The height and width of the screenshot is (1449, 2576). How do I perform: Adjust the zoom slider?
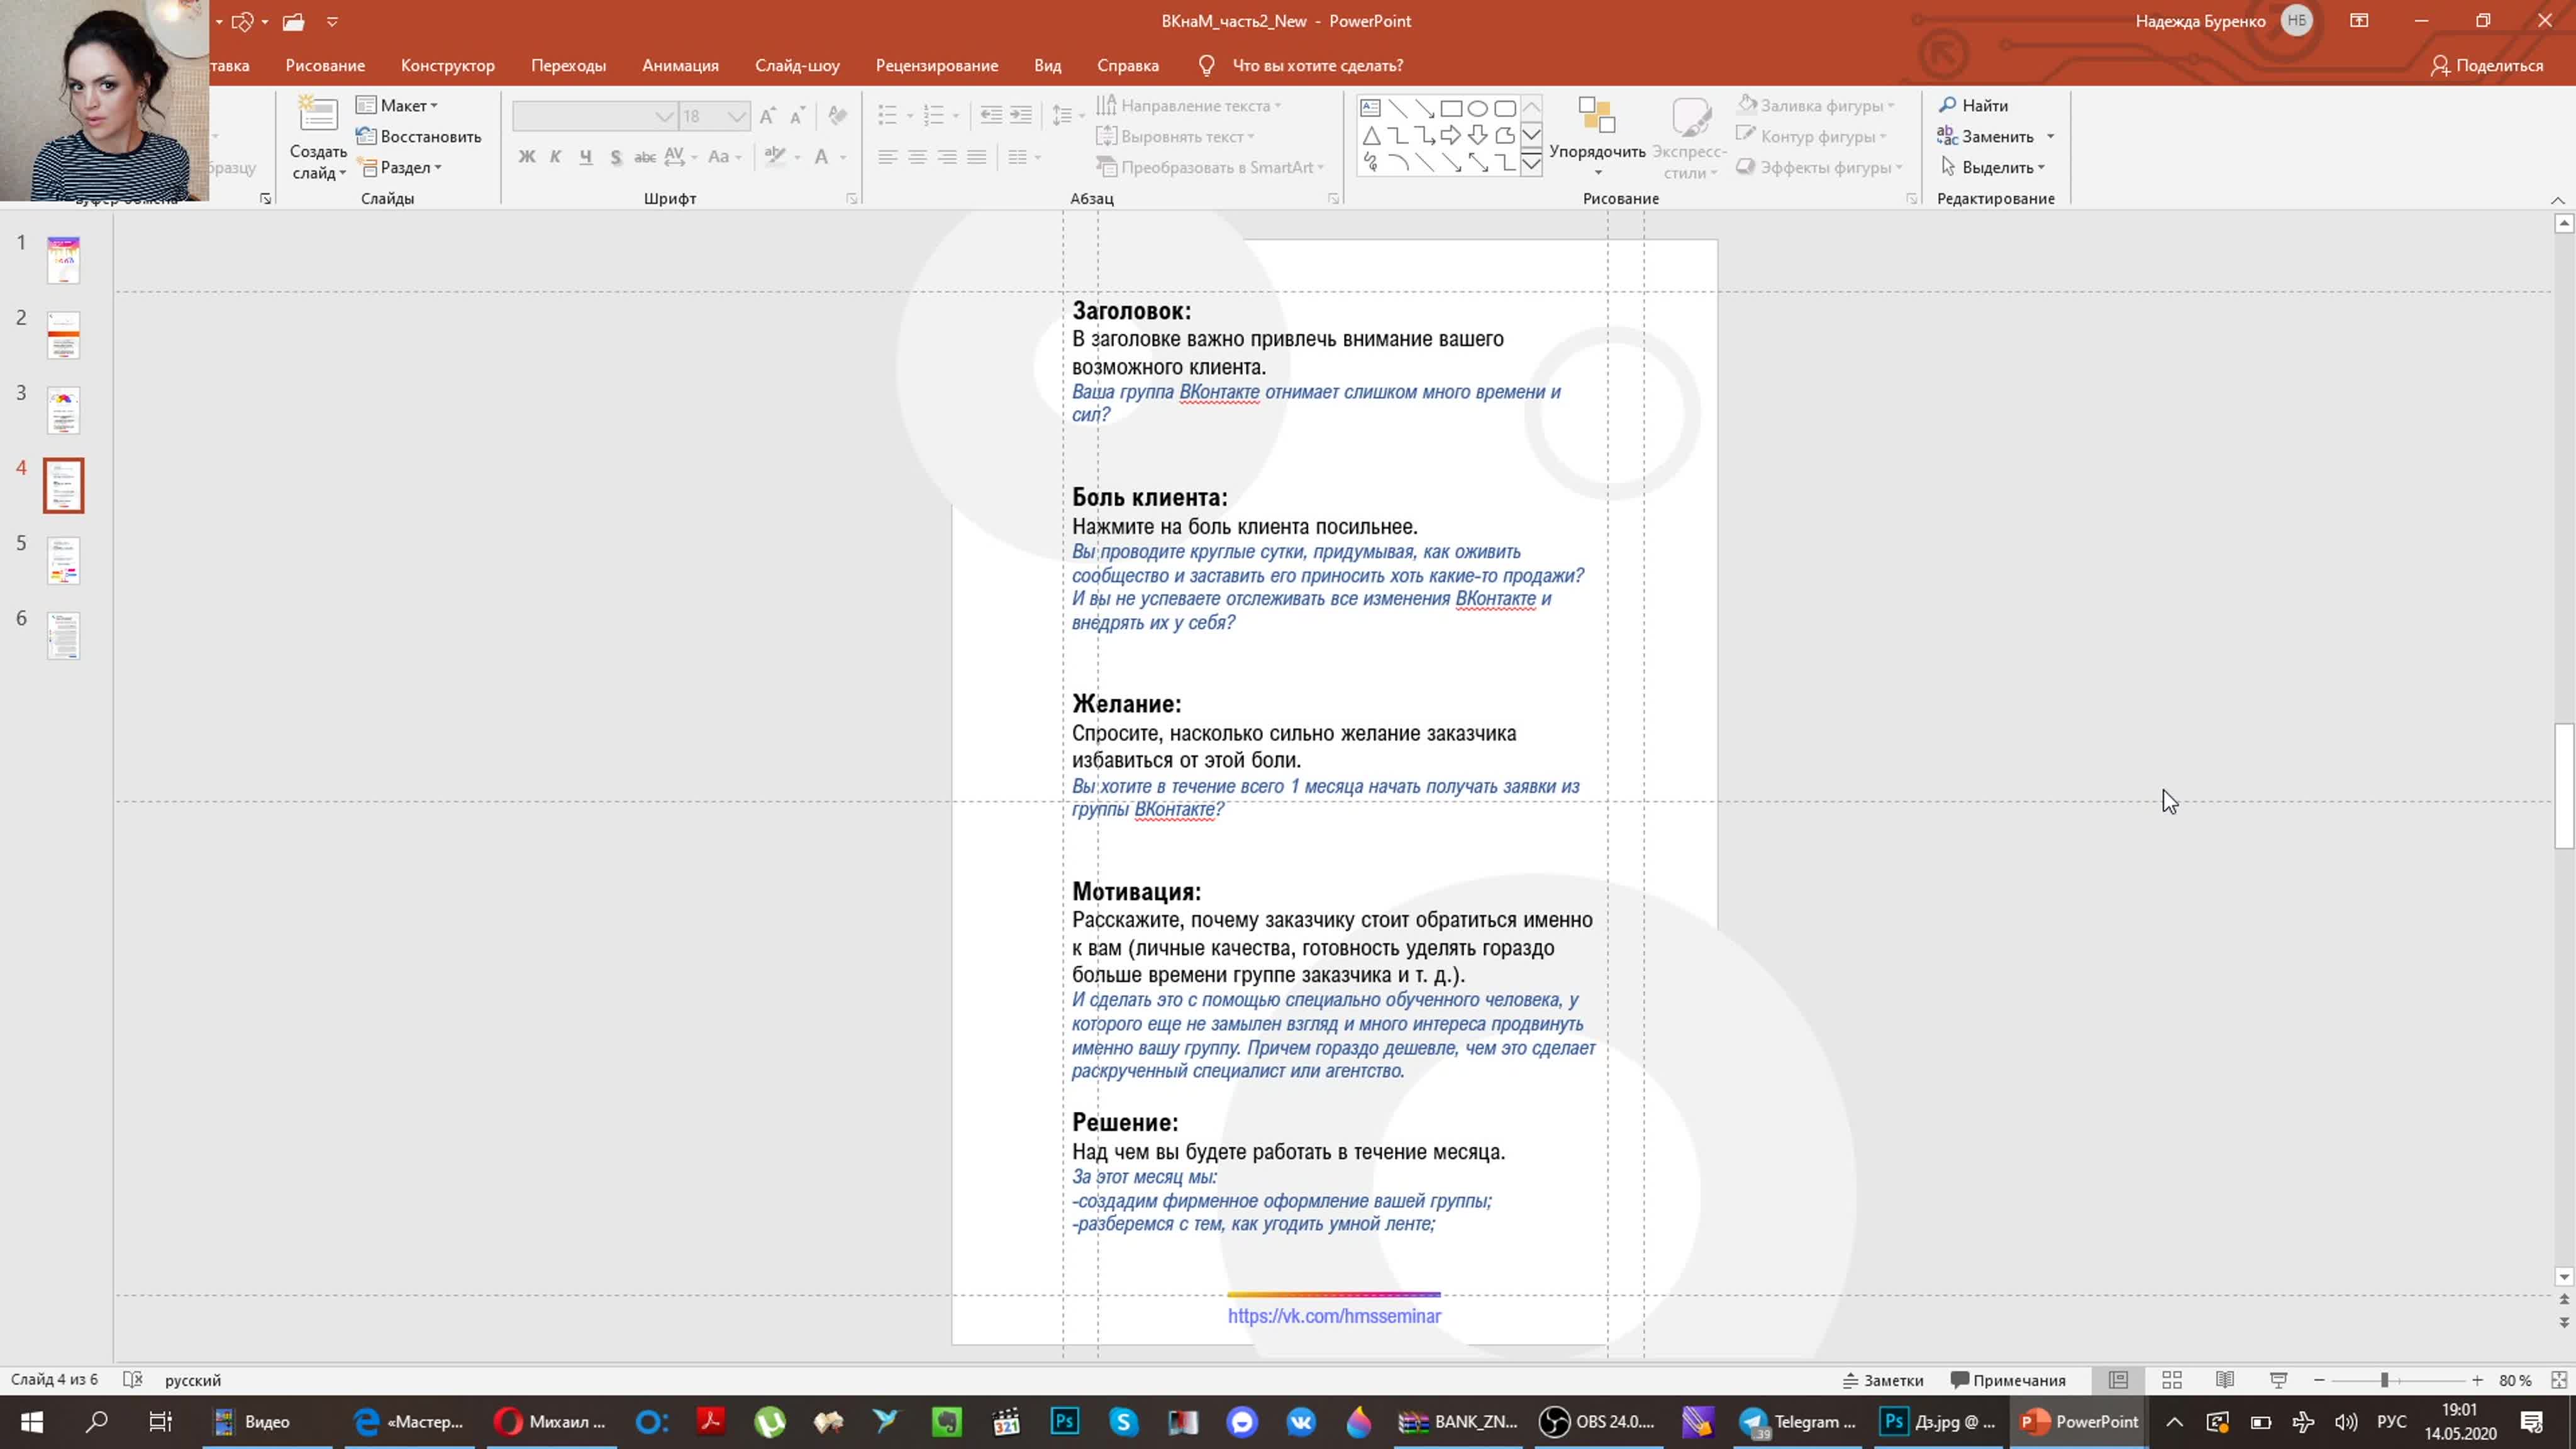point(2385,1380)
